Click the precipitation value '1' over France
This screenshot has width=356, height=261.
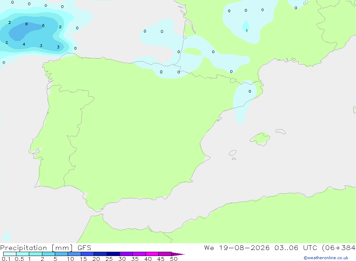point(247,30)
